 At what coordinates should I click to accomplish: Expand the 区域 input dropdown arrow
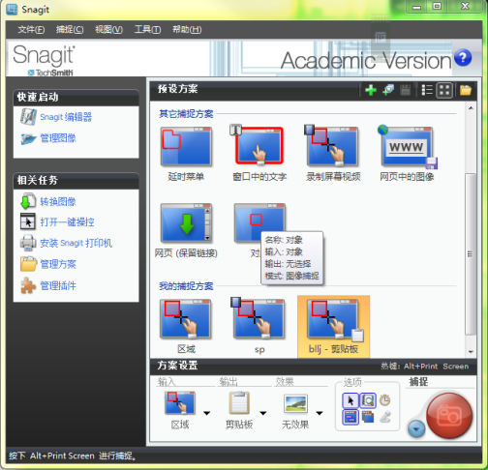pos(207,413)
